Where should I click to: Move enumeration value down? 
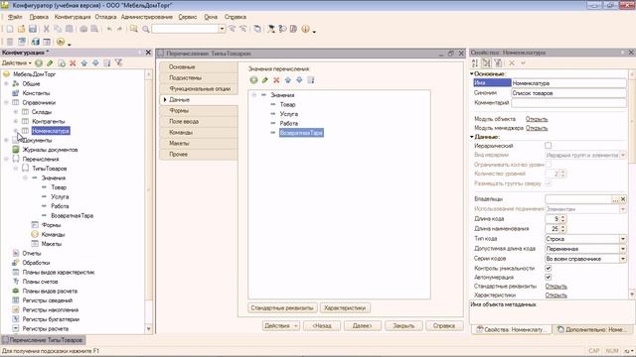(299, 80)
